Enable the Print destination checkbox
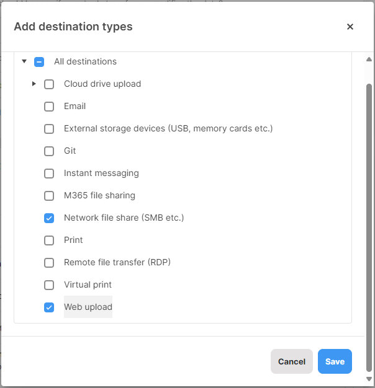This screenshot has height=388, width=375. tap(49, 240)
